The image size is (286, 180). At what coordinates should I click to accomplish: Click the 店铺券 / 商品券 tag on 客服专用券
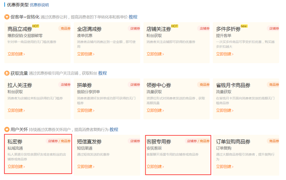197,141
